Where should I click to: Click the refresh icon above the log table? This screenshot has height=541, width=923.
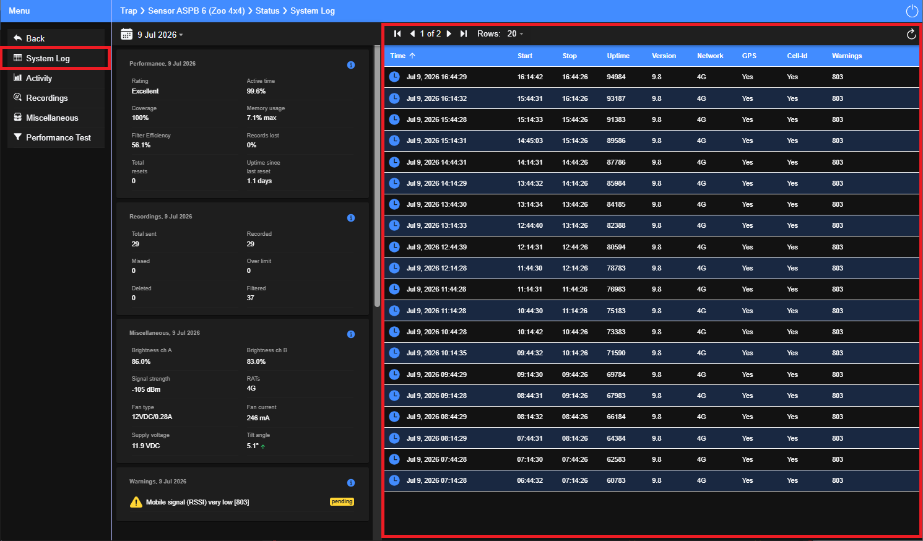[x=911, y=34]
